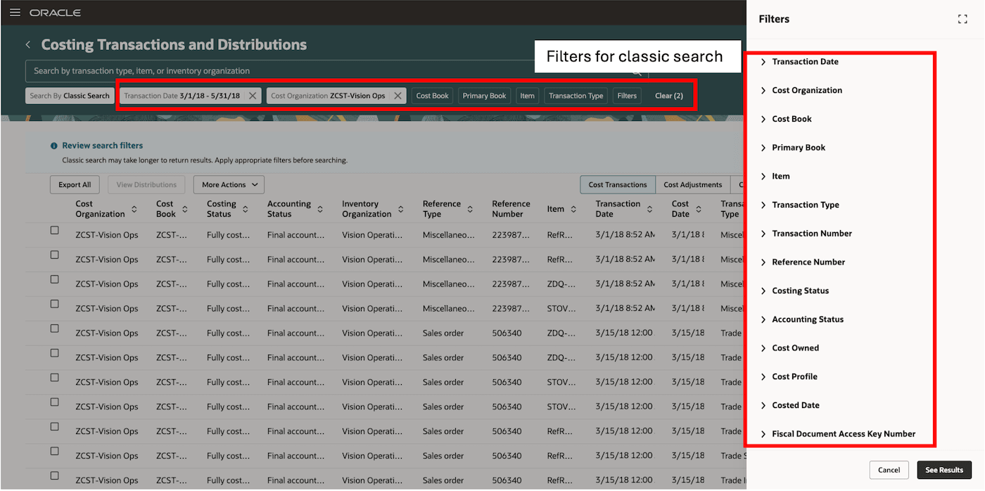Sort by Transaction Date column
This screenshot has width=985, height=491.
(650, 209)
